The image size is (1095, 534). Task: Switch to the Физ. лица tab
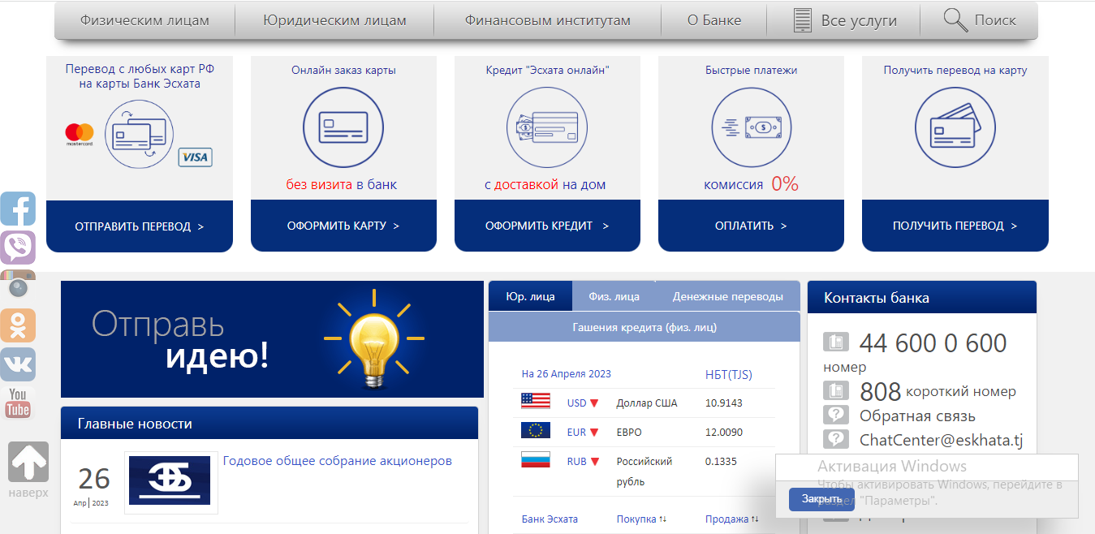tap(614, 296)
